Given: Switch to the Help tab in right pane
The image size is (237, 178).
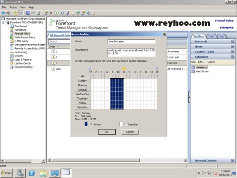Looking at the screenshot, I should tap(221, 36).
